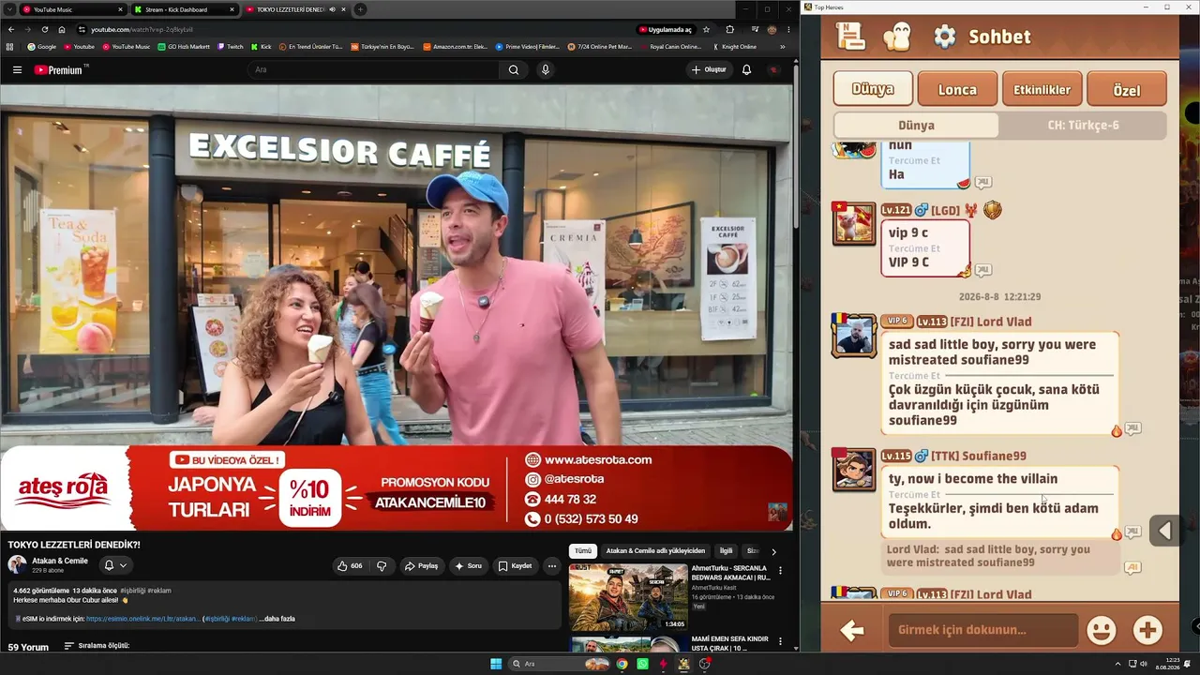Open Top Heroes chat members icon
Screen dimensions: 1200x675
[x=896, y=37]
